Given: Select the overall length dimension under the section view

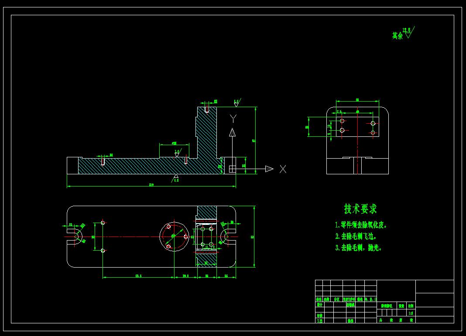Looking at the screenshot, I should click(151, 186).
